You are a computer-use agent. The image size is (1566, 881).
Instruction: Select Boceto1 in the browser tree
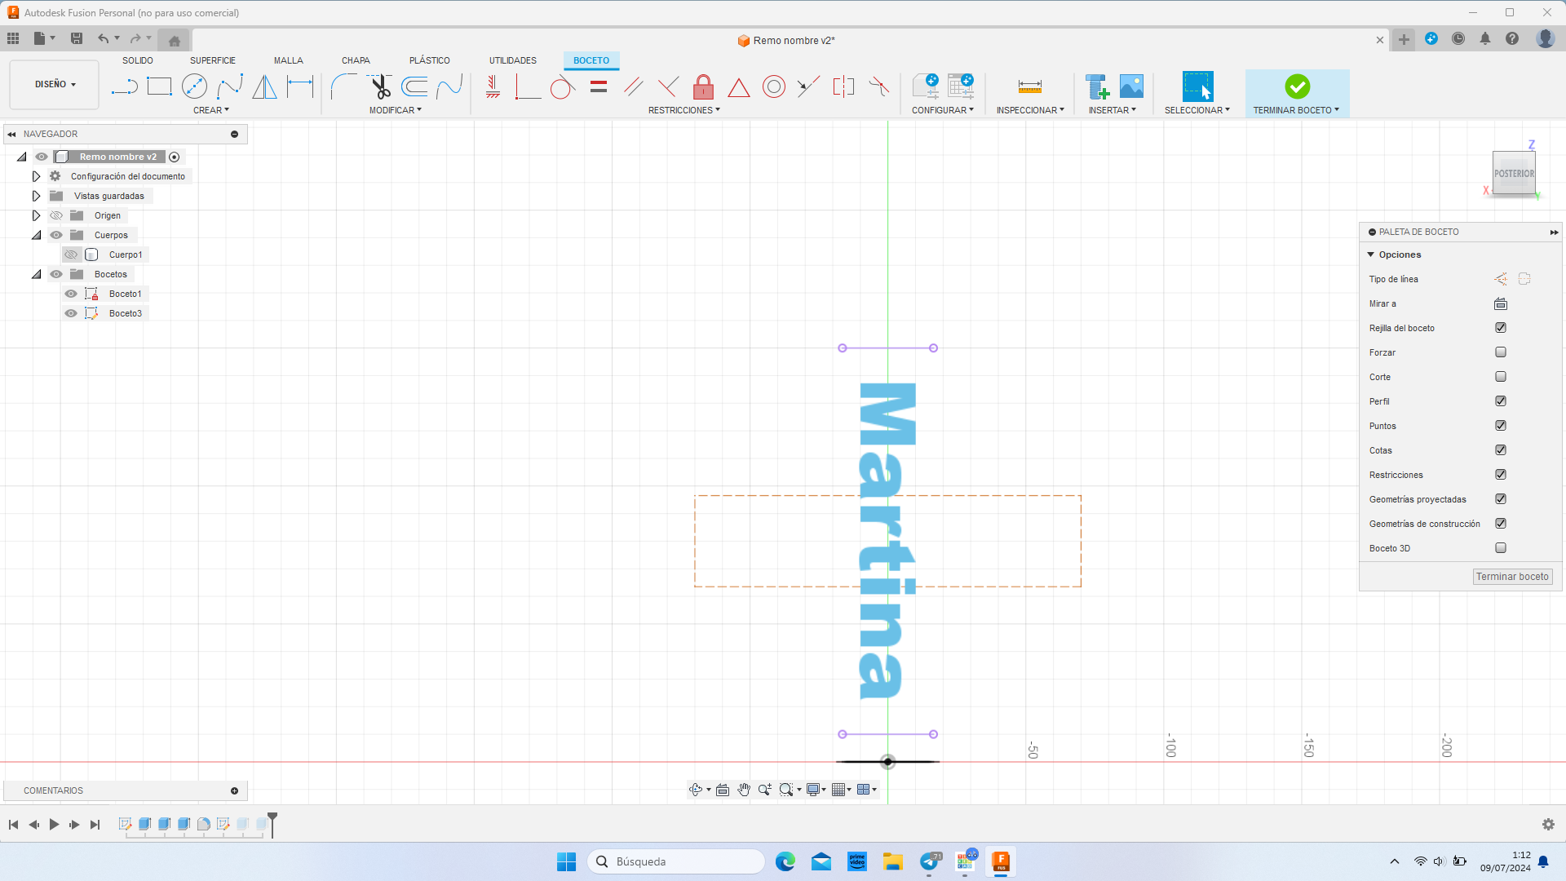125,294
